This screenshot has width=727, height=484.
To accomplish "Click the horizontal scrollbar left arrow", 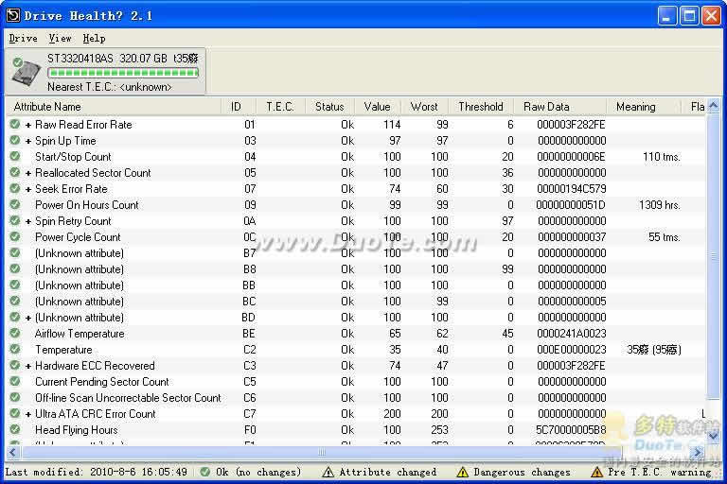I will (13, 452).
